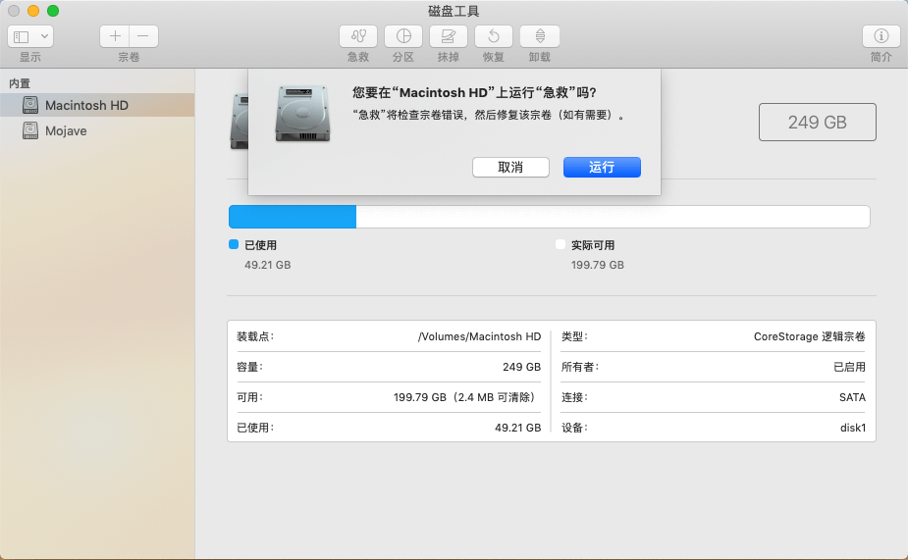
Task: Click the mount point /Volumes/Macintosh HD value
Action: click(479, 336)
